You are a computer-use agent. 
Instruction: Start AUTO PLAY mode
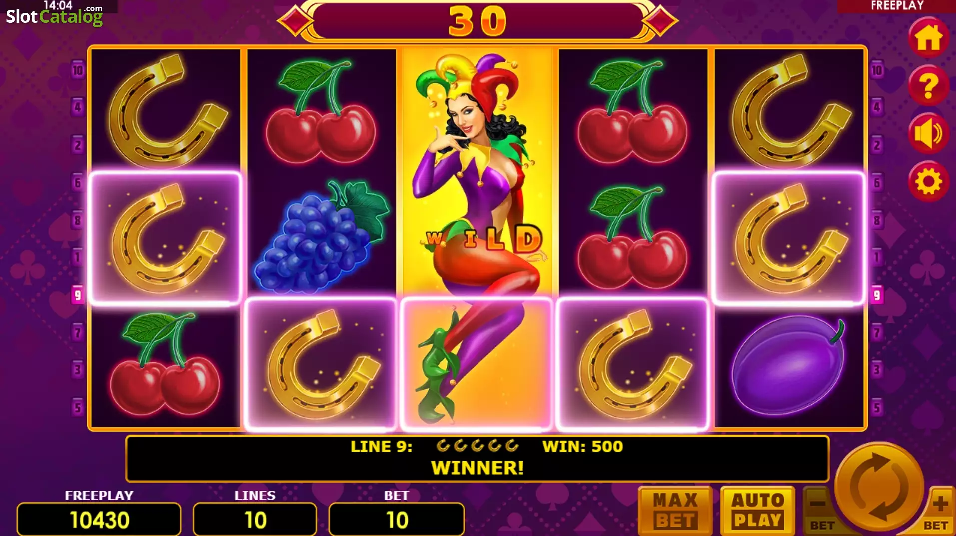[x=758, y=511]
